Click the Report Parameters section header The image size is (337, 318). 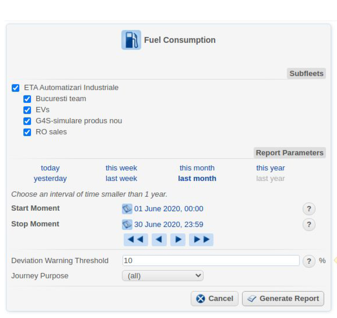tap(290, 153)
